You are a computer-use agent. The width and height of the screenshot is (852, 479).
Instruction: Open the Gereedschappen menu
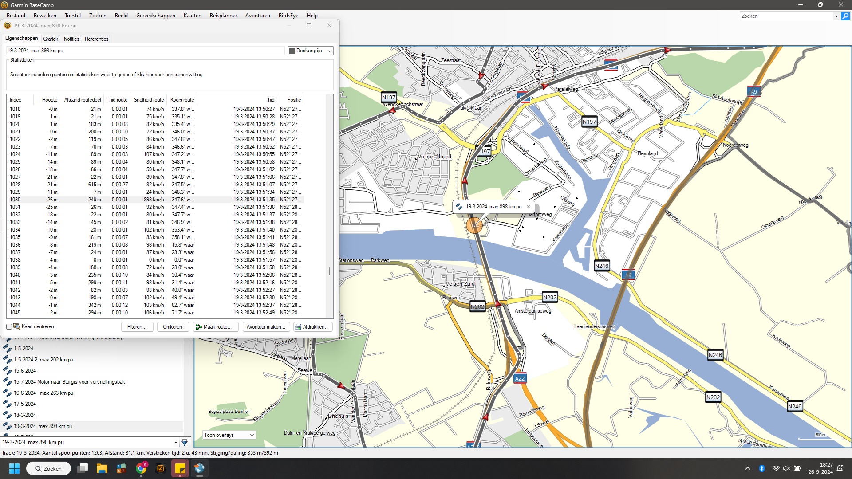156,16
